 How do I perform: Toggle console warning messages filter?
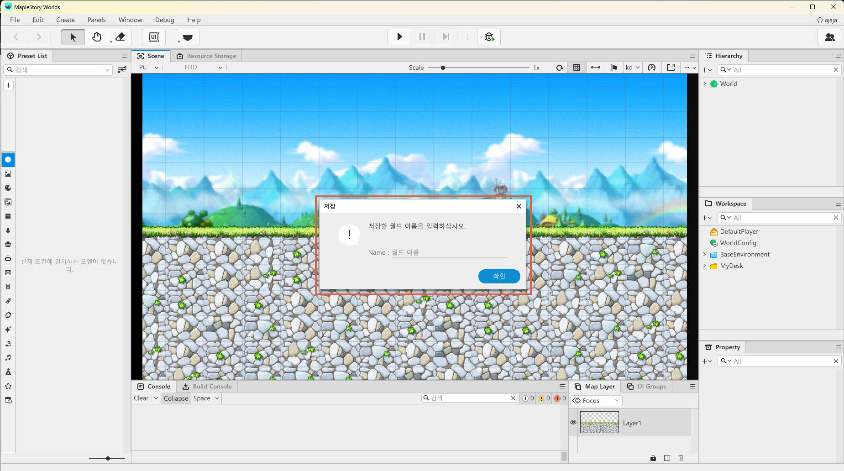pyautogui.click(x=544, y=398)
